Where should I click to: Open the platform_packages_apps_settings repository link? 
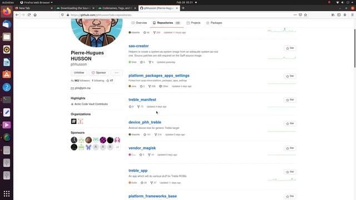pyautogui.click(x=159, y=76)
